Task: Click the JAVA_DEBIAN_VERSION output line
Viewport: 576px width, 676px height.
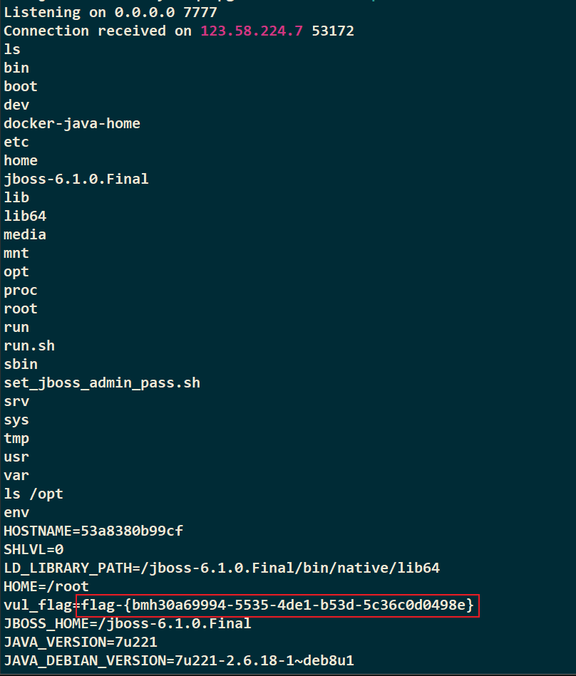Action: point(179,661)
